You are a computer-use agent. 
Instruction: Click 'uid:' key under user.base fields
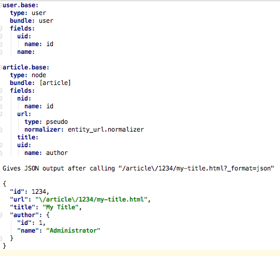point(24,36)
